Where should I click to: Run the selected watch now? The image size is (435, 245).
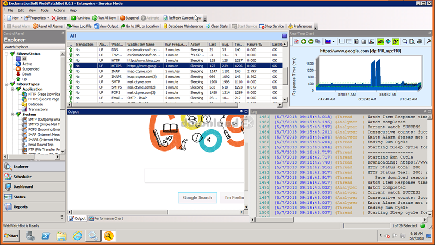[80, 18]
